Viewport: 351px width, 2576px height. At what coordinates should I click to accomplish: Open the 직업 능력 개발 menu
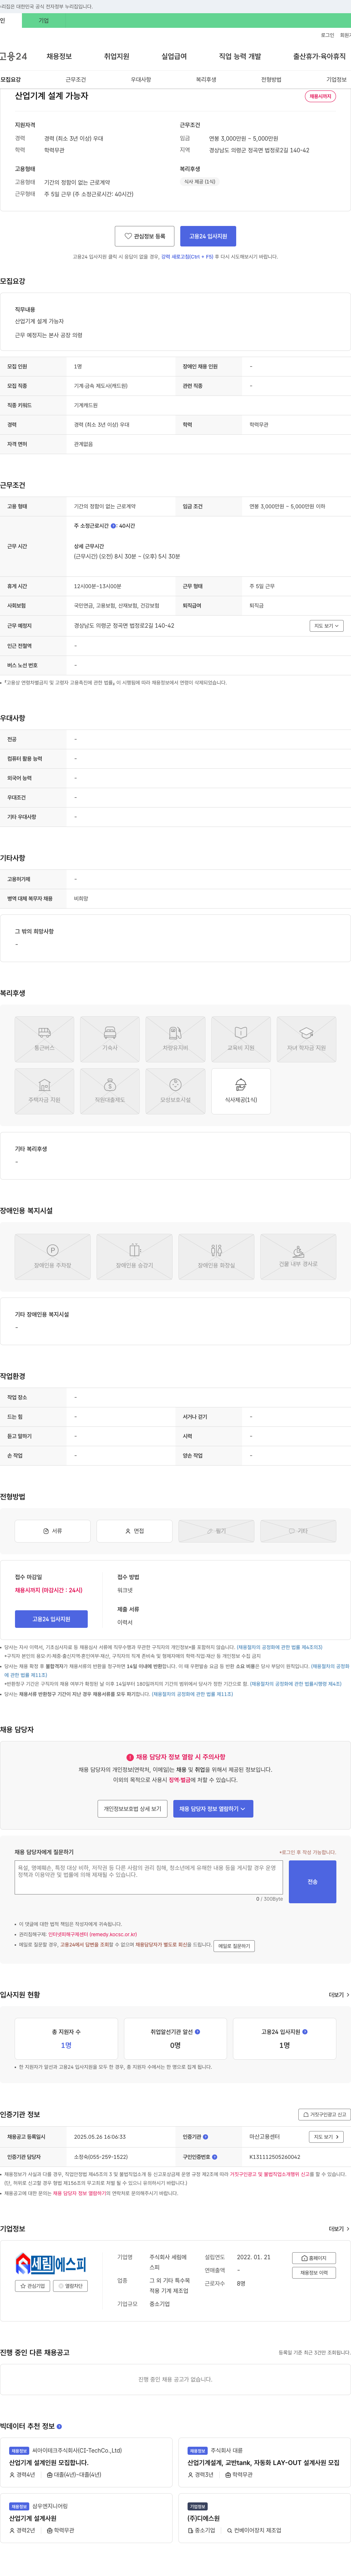(240, 56)
